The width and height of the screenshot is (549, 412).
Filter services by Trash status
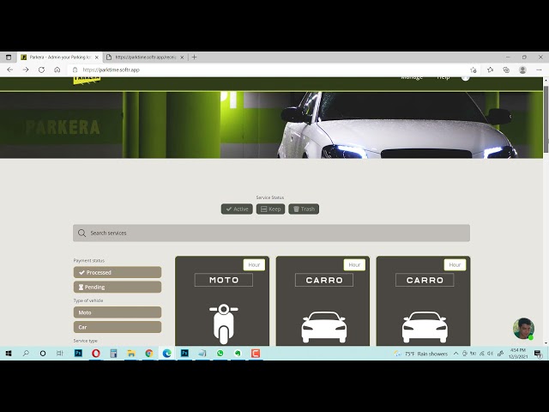click(x=304, y=209)
